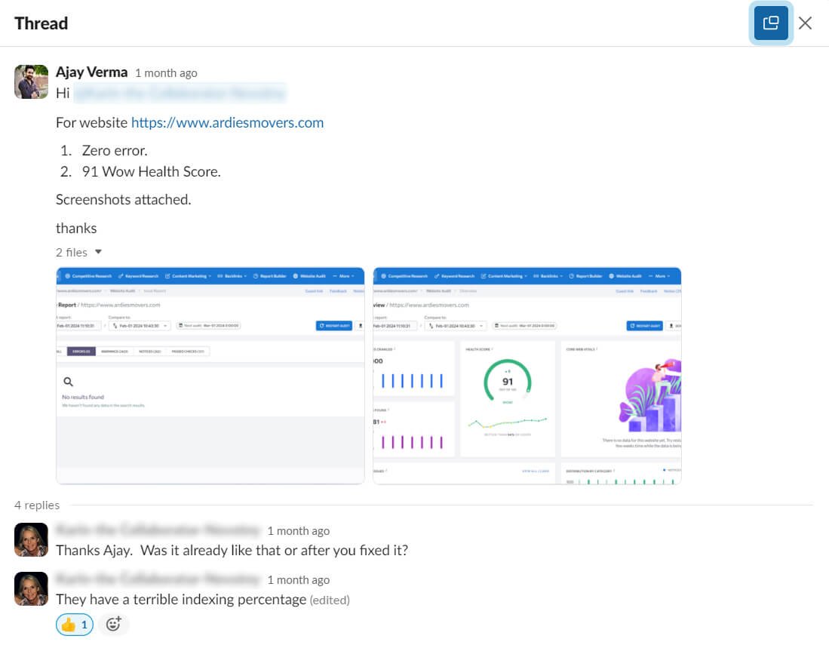Click the Thread panel title
The height and width of the screenshot is (645, 829).
point(41,23)
